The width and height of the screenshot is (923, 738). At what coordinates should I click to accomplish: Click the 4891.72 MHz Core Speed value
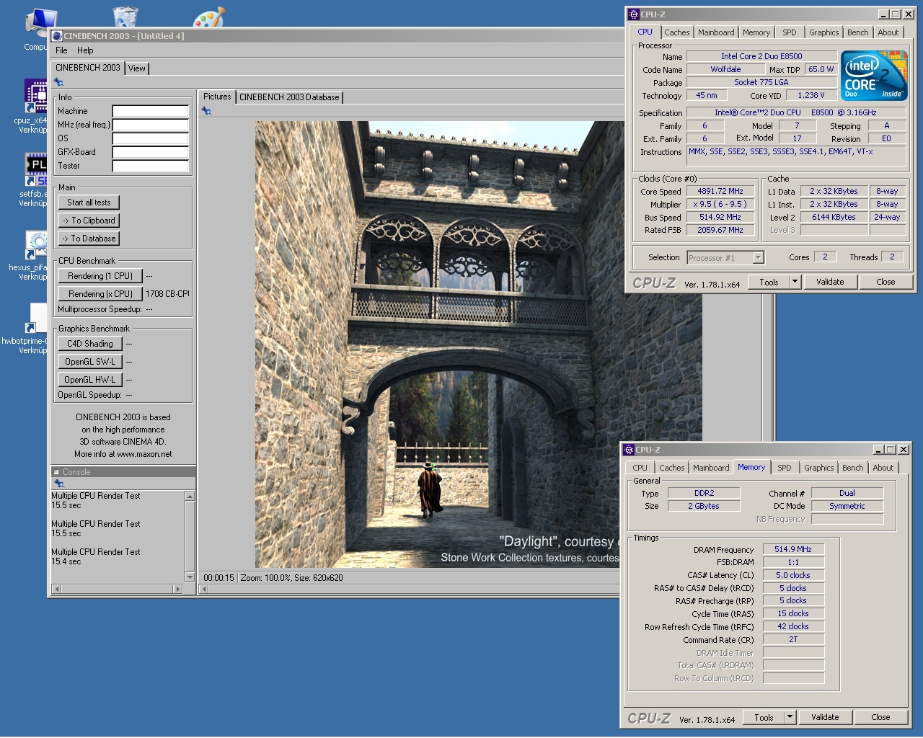coord(720,191)
